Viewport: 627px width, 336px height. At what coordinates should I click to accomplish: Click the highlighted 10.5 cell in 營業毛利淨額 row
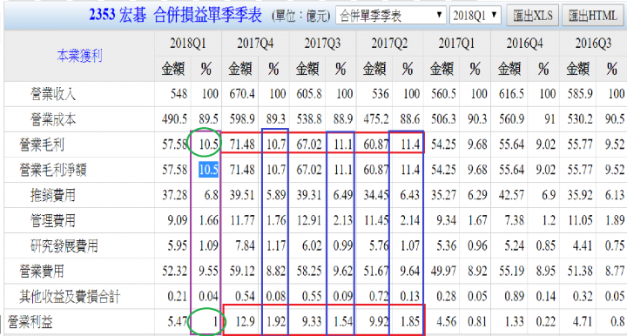(x=209, y=170)
